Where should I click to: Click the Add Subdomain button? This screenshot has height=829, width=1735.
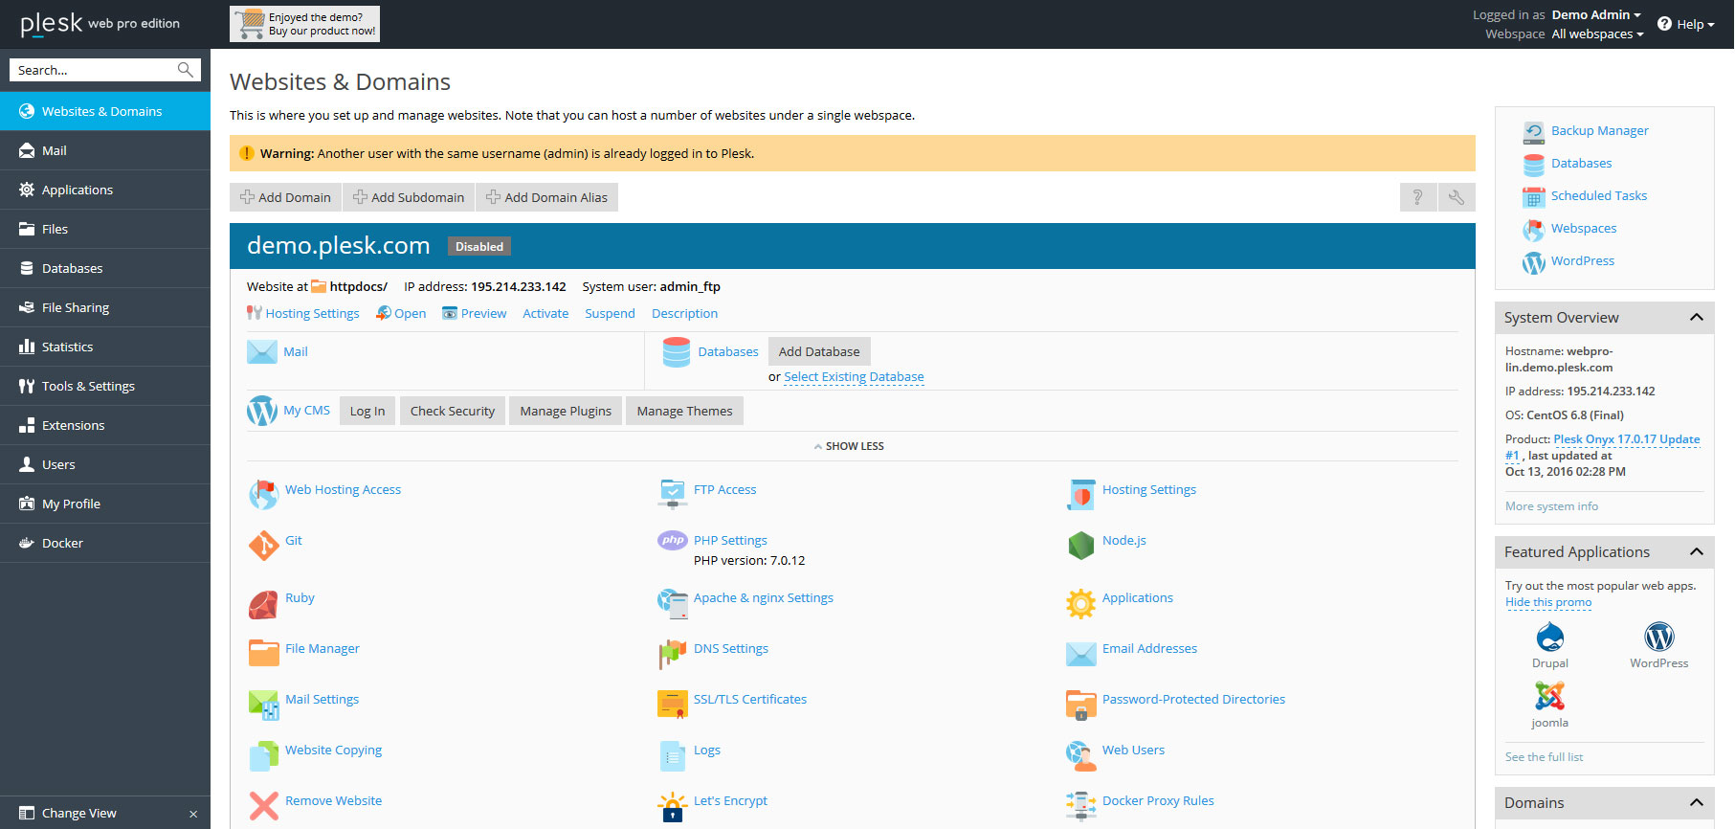coord(409,197)
